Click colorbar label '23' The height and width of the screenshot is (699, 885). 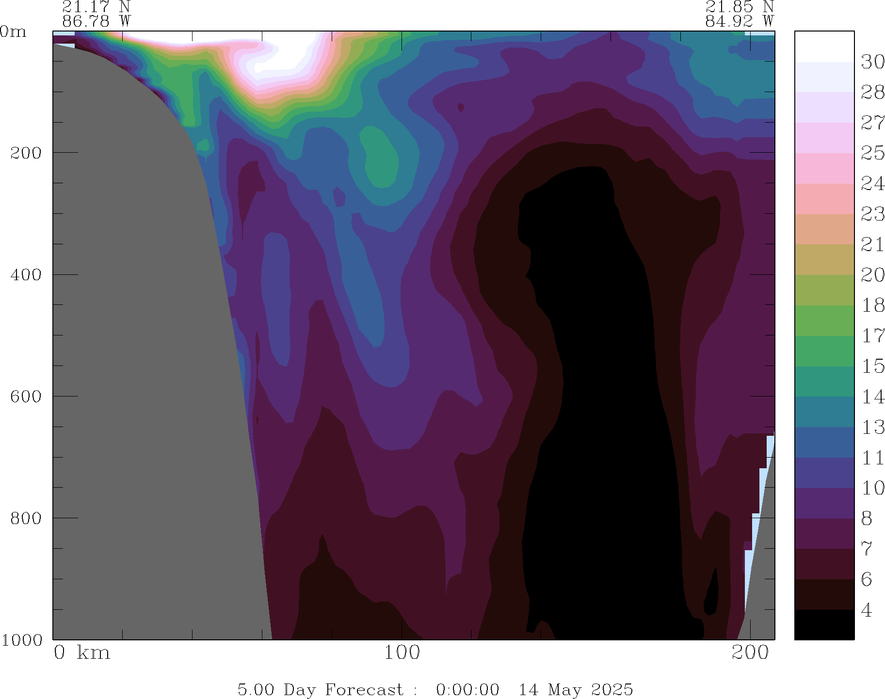click(873, 214)
